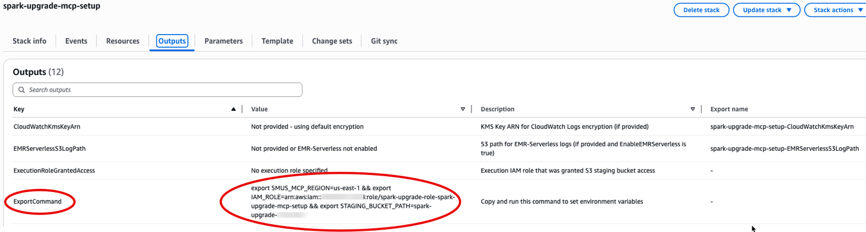Image resolution: width=866 pixels, height=232 pixels.
Task: Click the export SMUS_MCP_REGION command value
Action: tap(353, 202)
